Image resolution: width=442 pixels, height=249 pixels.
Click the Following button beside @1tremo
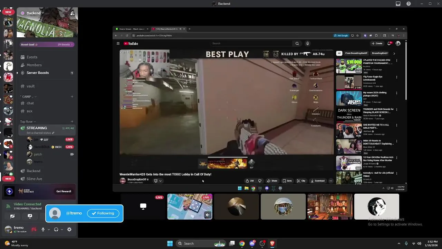(x=103, y=213)
